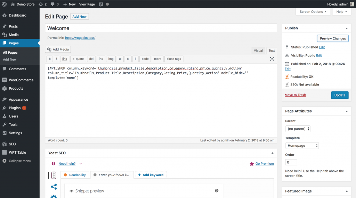The height and width of the screenshot is (198, 356).
Task: Insert bold tag with b button
Action: click(49, 59)
